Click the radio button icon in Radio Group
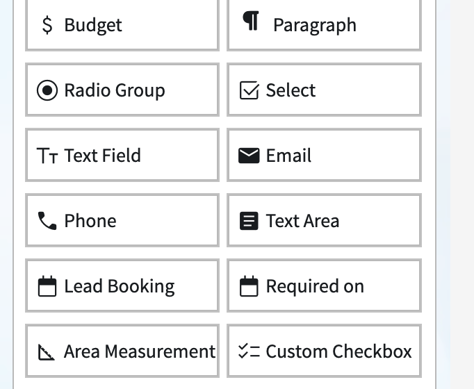 pyautogui.click(x=47, y=90)
